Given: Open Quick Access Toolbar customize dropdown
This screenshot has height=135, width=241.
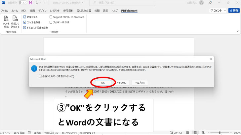Looking at the screenshot, I should [45, 3].
